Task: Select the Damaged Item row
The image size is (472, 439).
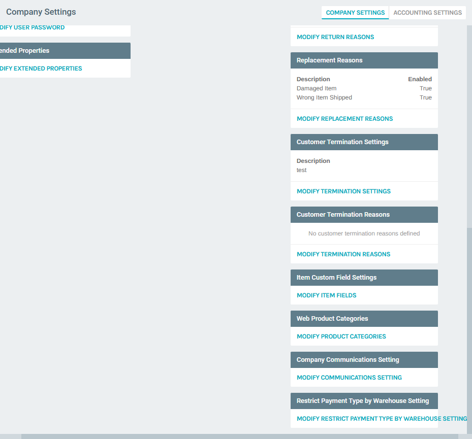Action: tap(317, 88)
